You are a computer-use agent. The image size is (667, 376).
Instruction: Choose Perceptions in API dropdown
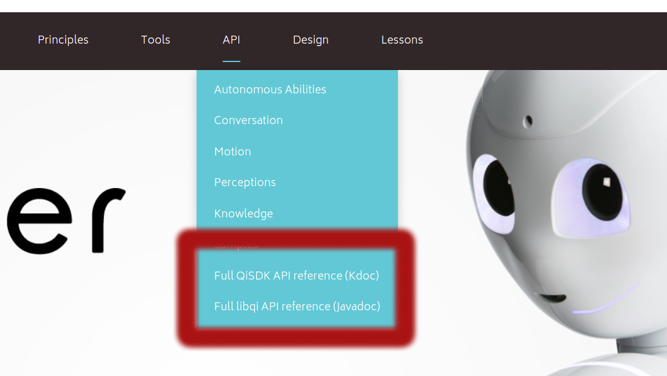[x=245, y=182]
